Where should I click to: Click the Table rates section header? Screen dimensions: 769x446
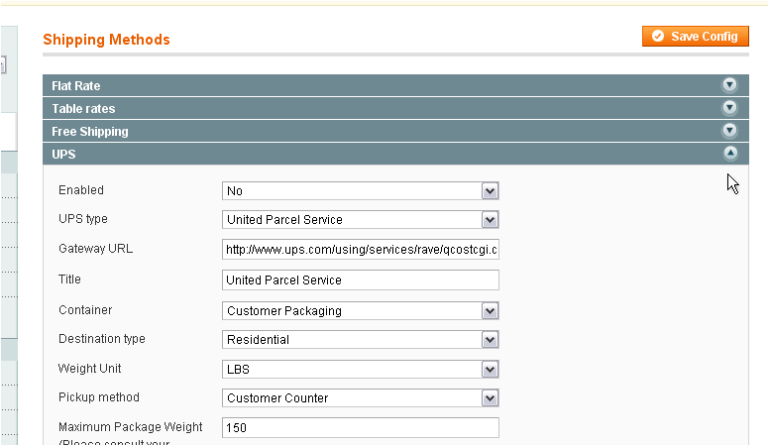pos(395,108)
